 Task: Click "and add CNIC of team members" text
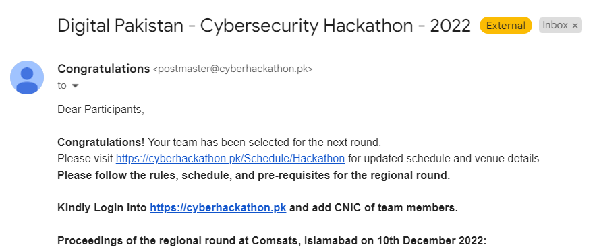(x=374, y=208)
